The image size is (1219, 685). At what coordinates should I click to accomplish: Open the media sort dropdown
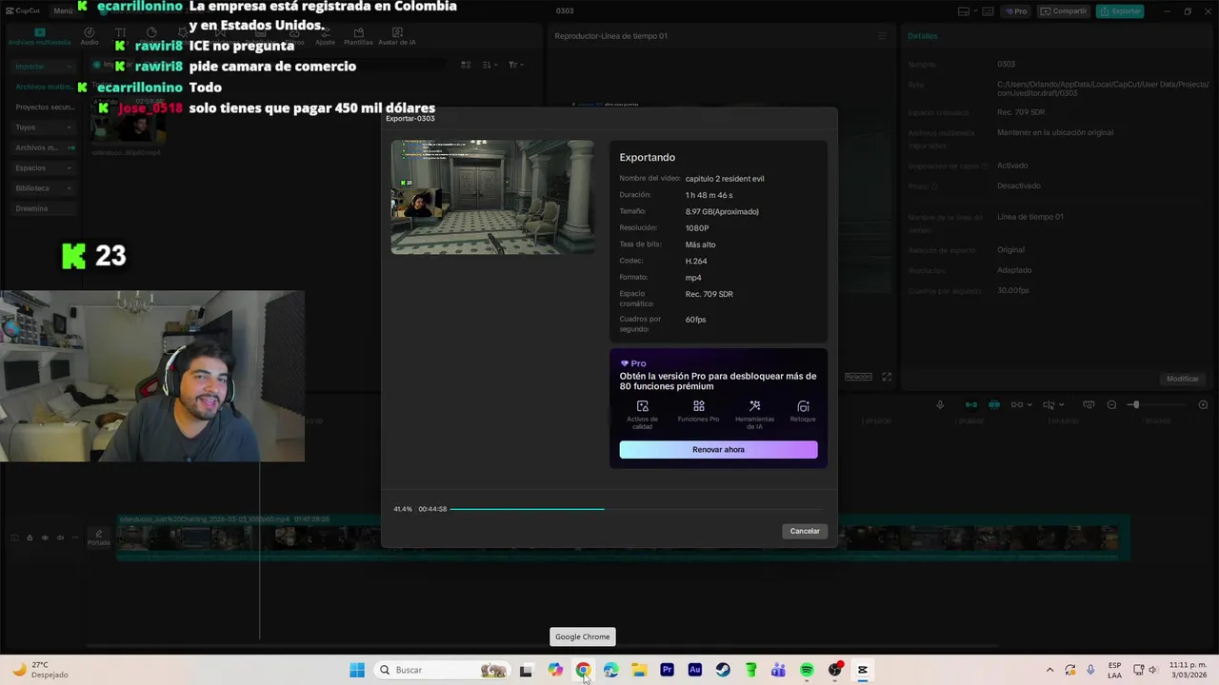tap(490, 65)
